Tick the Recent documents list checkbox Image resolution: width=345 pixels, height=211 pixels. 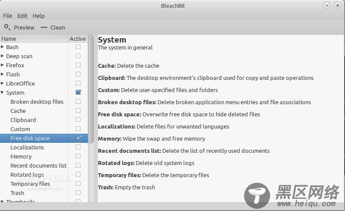click(x=78, y=165)
